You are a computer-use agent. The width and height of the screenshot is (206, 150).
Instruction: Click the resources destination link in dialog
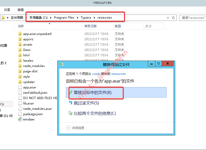(118, 74)
